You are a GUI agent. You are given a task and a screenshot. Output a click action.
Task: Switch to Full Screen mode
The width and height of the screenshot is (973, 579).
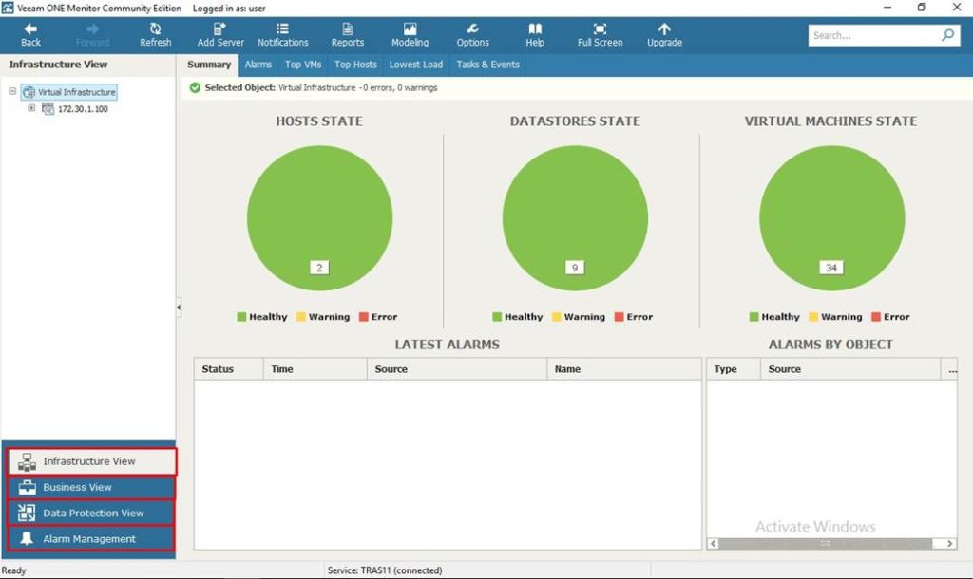tap(601, 35)
